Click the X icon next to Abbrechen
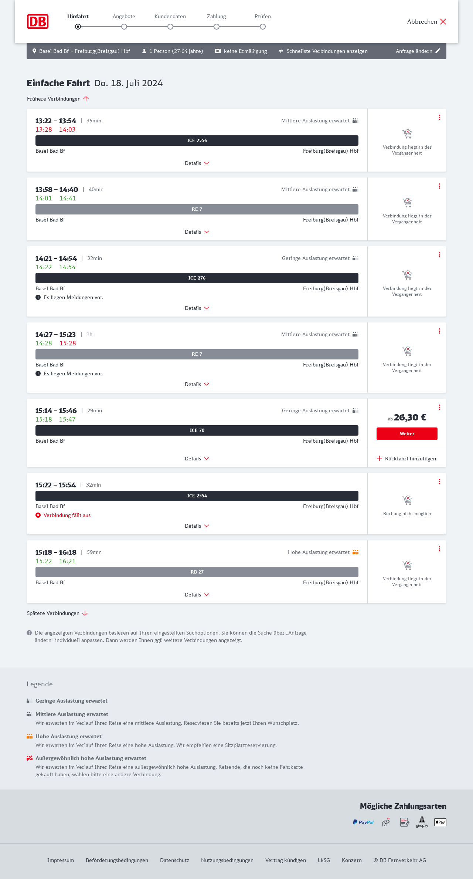The width and height of the screenshot is (473, 879). [x=443, y=21]
